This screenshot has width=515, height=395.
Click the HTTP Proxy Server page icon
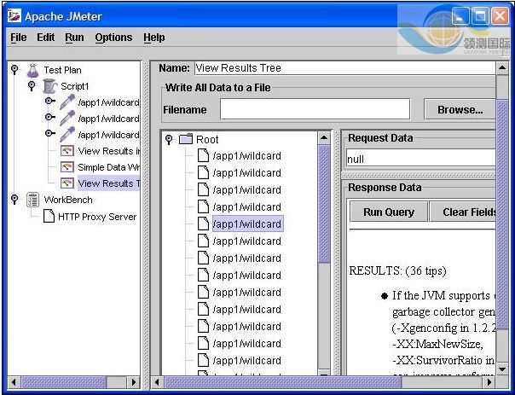[x=49, y=217]
